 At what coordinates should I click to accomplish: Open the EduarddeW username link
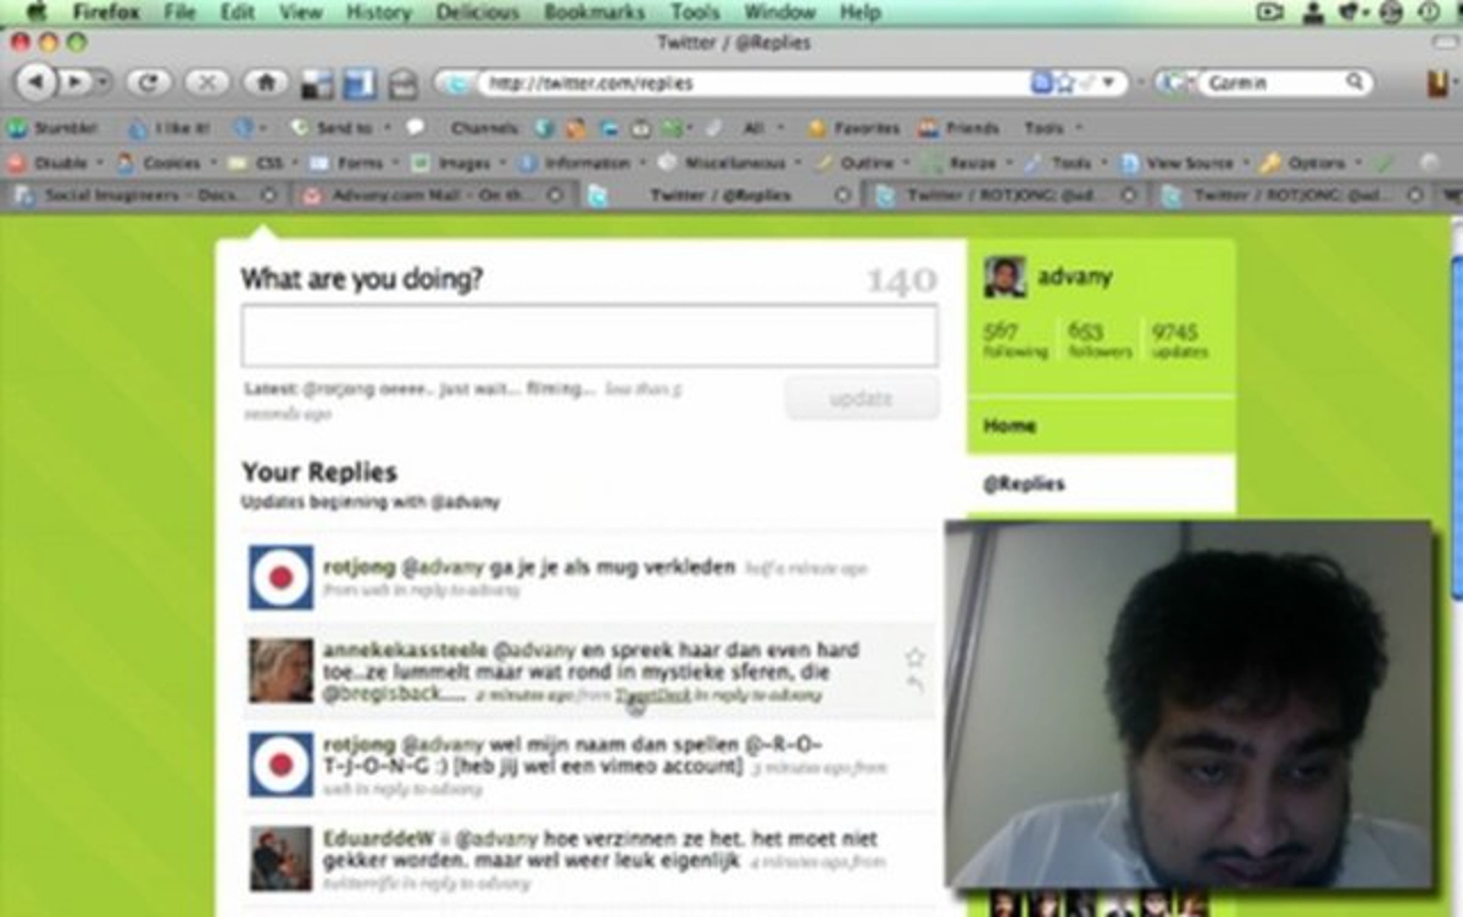pos(378,839)
